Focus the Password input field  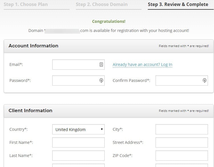[78, 81]
